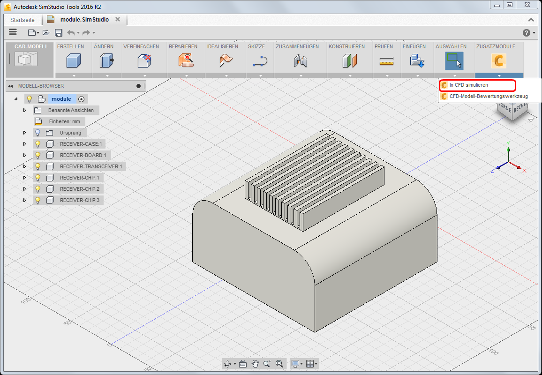This screenshot has width=542, height=375.
Task: Open the hamburger application menu
Action: [13, 32]
